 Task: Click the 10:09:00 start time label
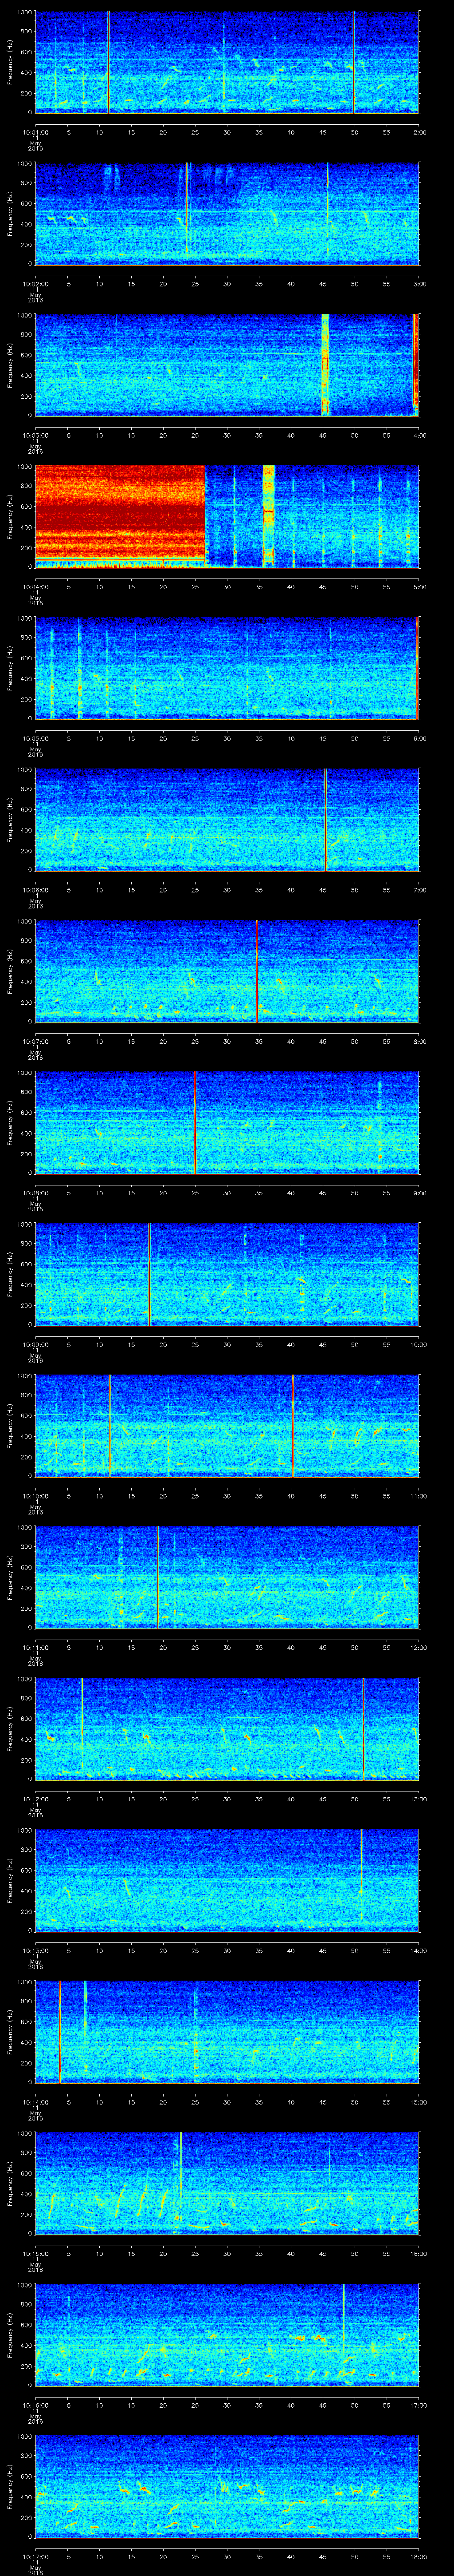35,1345
